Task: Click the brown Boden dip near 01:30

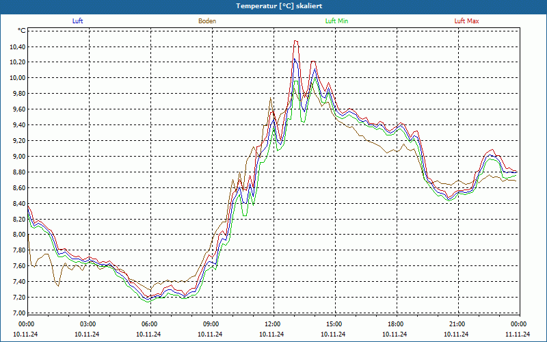Action: click(x=58, y=286)
